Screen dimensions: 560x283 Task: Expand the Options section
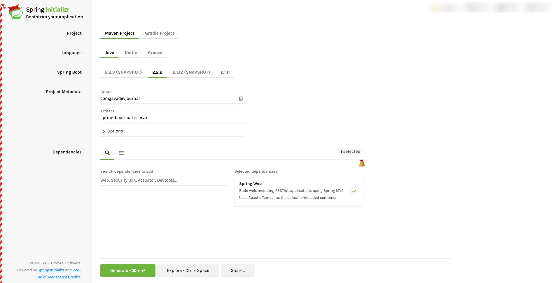(173, 131)
